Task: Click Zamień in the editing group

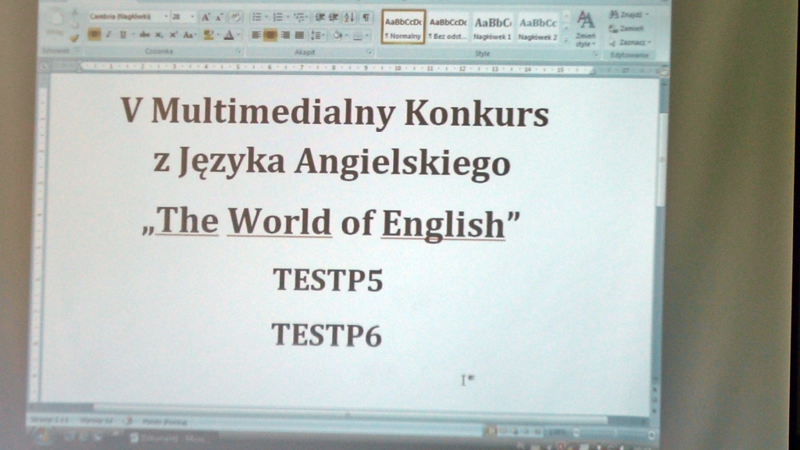Action: pyautogui.click(x=629, y=28)
